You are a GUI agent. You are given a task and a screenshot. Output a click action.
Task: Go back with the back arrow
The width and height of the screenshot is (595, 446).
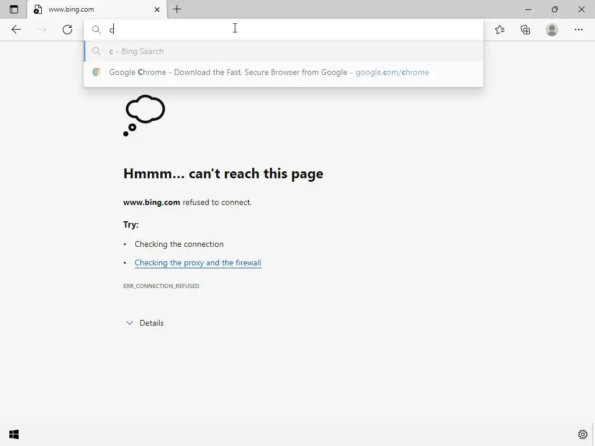click(16, 30)
